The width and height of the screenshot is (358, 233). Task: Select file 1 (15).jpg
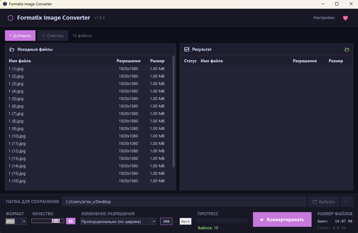(89, 174)
